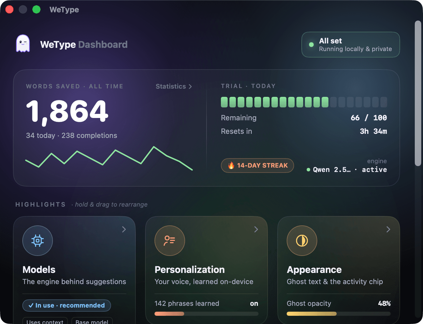Viewport: 423px width, 324px height.
Task: Click the 48% ghost opacity value
Action: tap(384, 303)
